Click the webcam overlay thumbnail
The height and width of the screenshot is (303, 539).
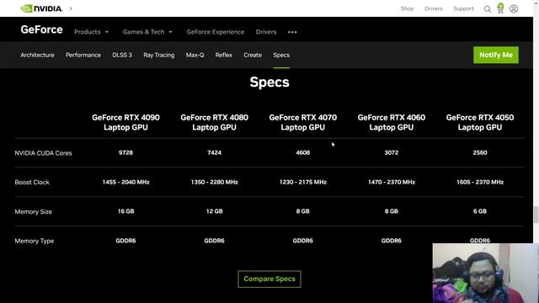(485, 273)
